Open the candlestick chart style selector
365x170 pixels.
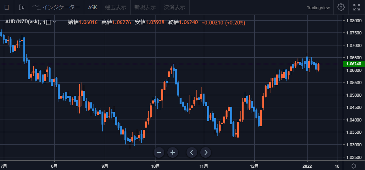click(21, 7)
